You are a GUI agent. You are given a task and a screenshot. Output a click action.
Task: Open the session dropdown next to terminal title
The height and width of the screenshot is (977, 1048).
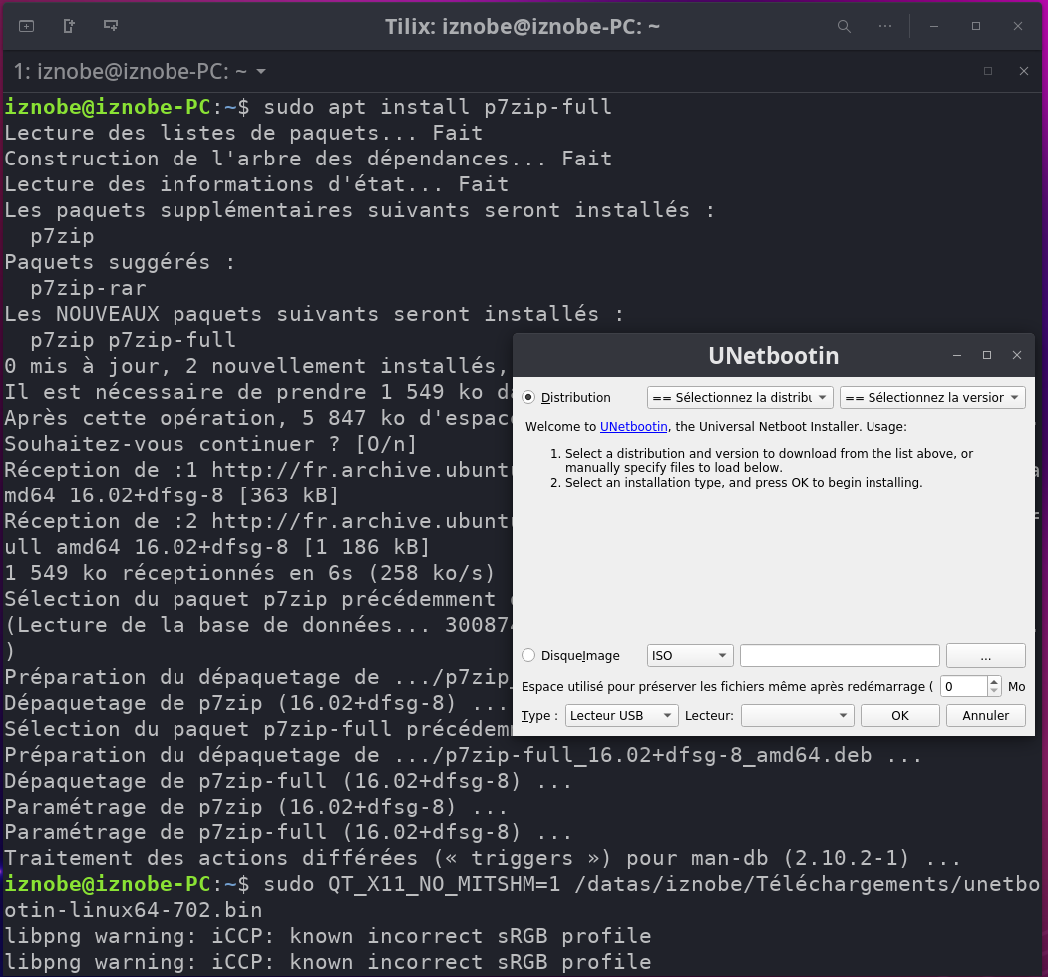[x=261, y=71]
